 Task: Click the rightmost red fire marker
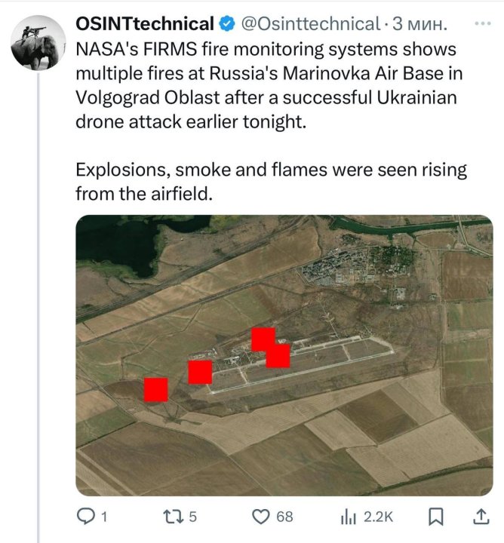[278, 356]
